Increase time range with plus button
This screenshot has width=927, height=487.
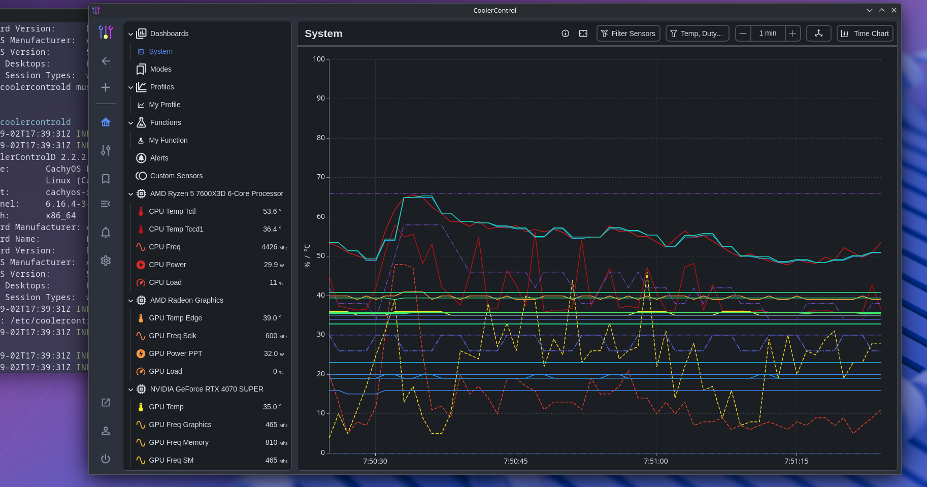click(x=792, y=34)
